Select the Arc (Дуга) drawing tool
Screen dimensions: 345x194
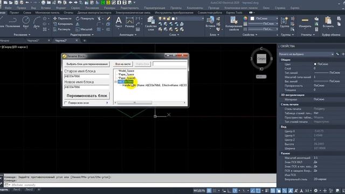pyautogui.click(x=36, y=22)
